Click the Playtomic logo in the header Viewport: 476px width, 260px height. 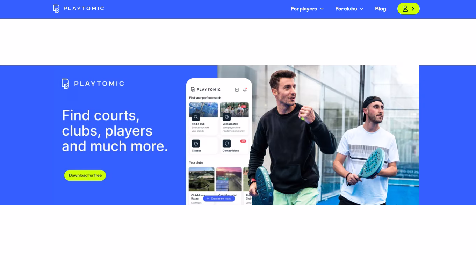coord(79,9)
